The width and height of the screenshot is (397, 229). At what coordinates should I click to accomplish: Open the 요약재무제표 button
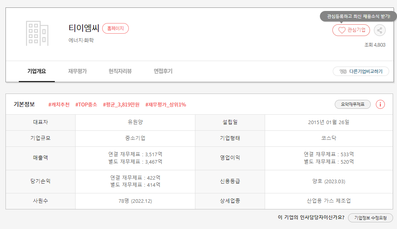pyautogui.click(x=353, y=104)
